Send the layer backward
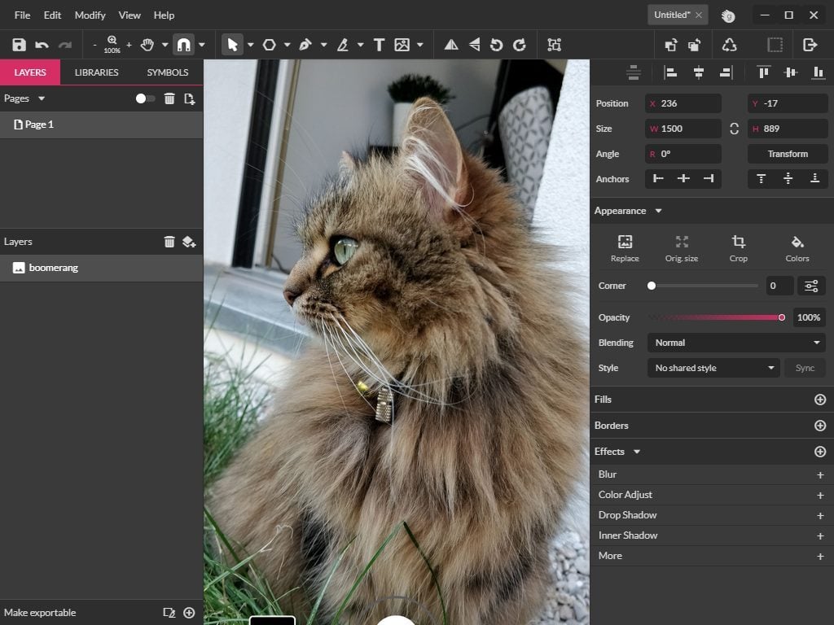This screenshot has height=625, width=834. point(694,45)
